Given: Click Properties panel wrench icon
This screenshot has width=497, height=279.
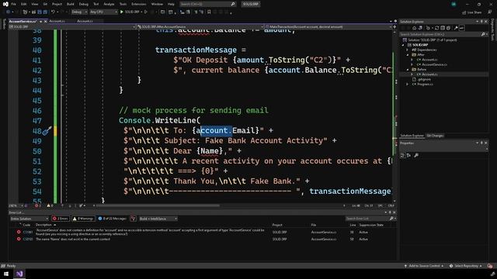Looking at the screenshot, I should tap(416, 155).
